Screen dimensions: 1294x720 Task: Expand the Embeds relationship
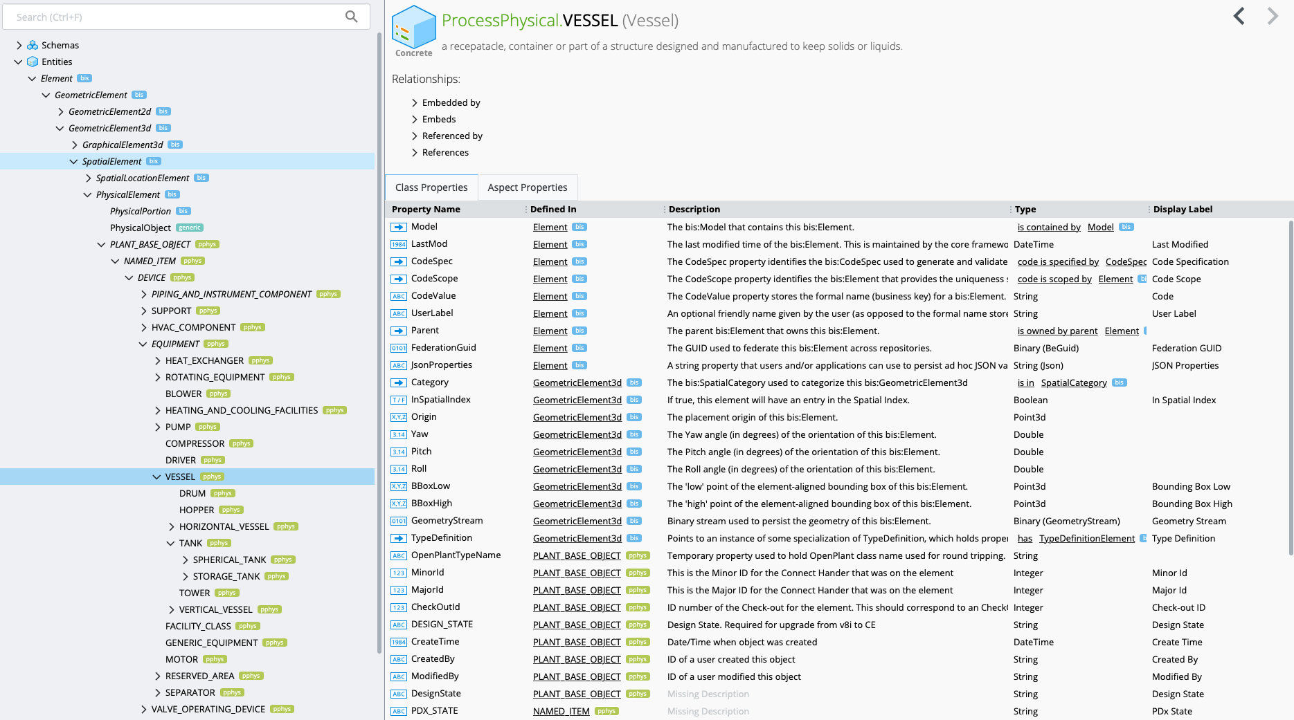[x=415, y=119]
